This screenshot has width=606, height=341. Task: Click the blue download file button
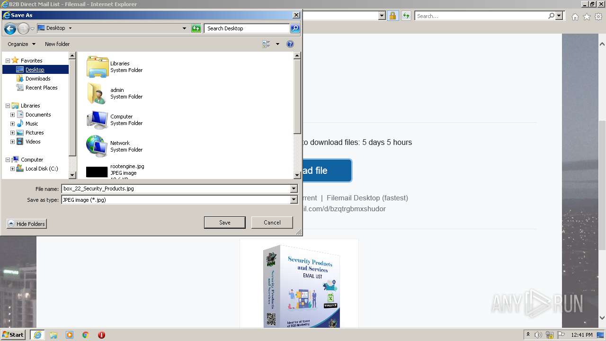tap(327, 170)
